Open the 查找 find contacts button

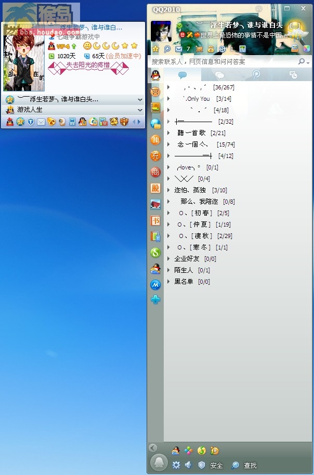pos(244,465)
